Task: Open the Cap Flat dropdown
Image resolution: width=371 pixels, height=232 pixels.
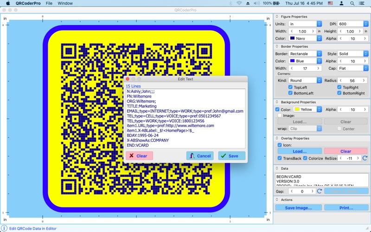Action: [353, 68]
